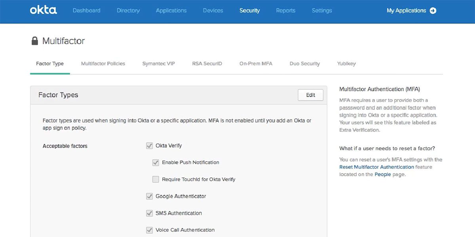Switch to the Multifactor Policies tab

103,63
